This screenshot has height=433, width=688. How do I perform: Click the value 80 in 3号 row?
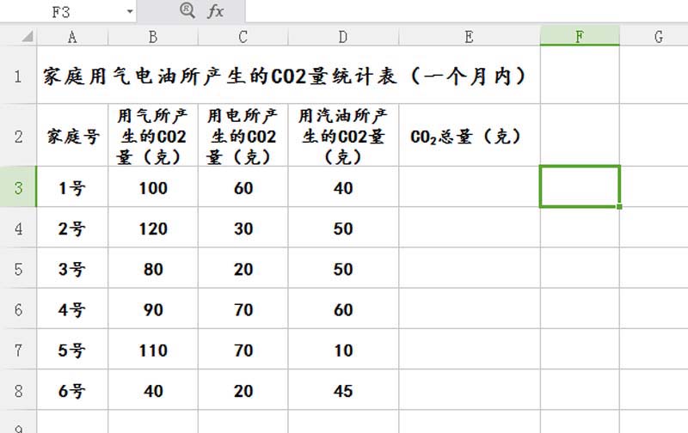point(153,268)
